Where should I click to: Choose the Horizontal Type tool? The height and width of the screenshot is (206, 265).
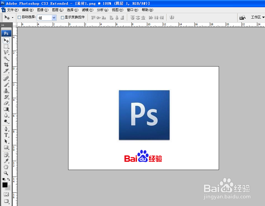[x=6, y=135]
